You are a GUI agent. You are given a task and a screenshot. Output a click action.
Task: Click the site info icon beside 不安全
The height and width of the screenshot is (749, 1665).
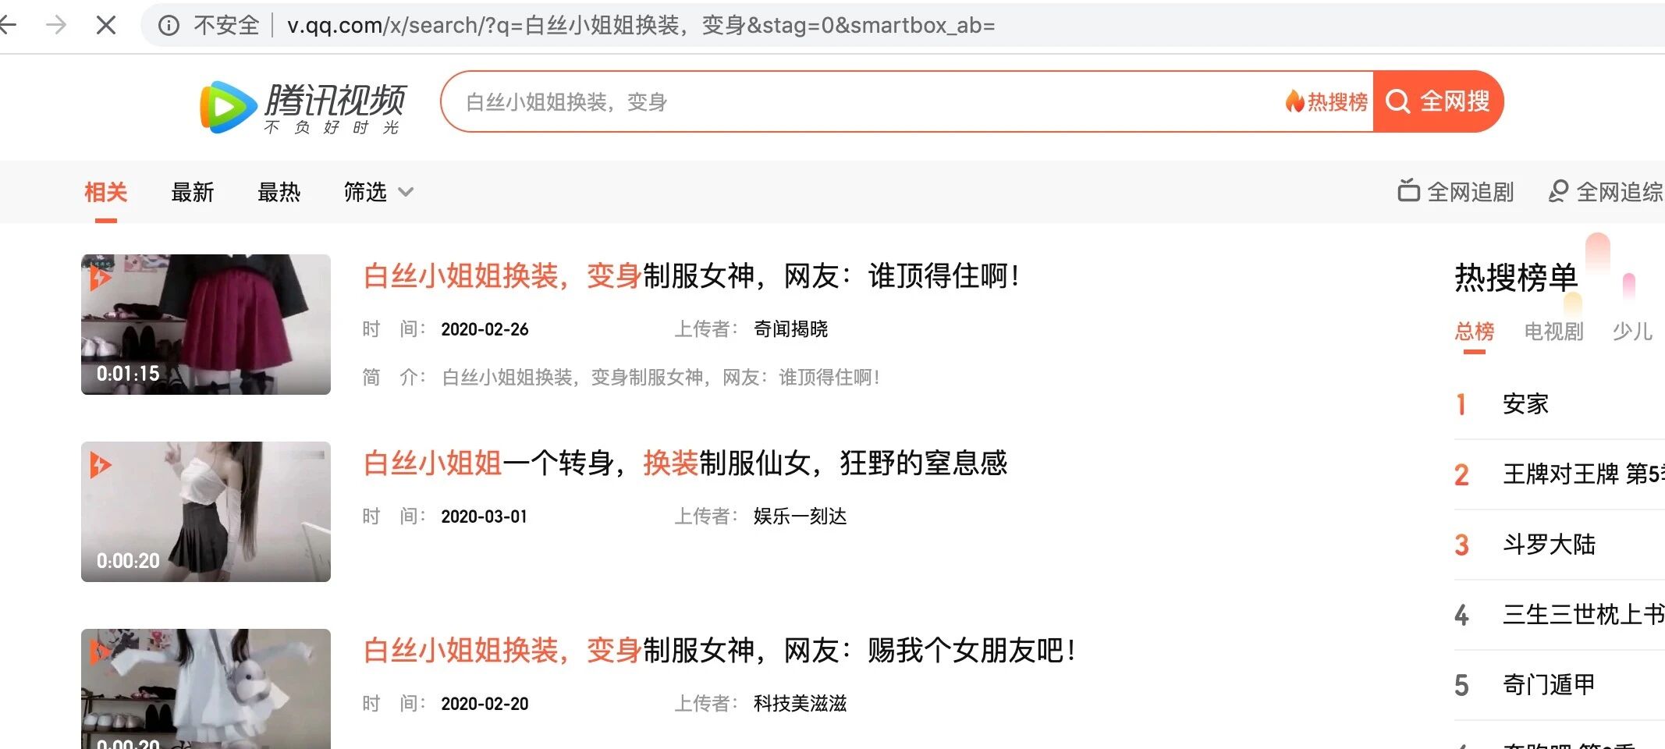[x=169, y=26]
